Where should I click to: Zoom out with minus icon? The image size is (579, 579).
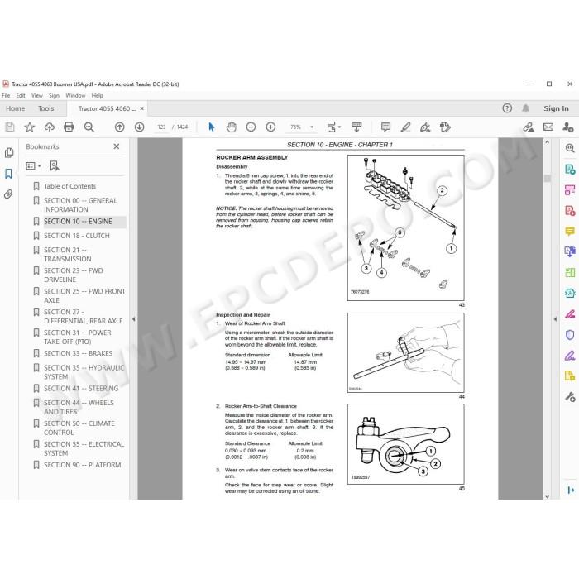click(x=251, y=127)
